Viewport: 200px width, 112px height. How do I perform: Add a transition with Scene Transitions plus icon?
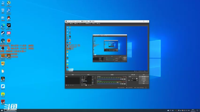(133, 79)
